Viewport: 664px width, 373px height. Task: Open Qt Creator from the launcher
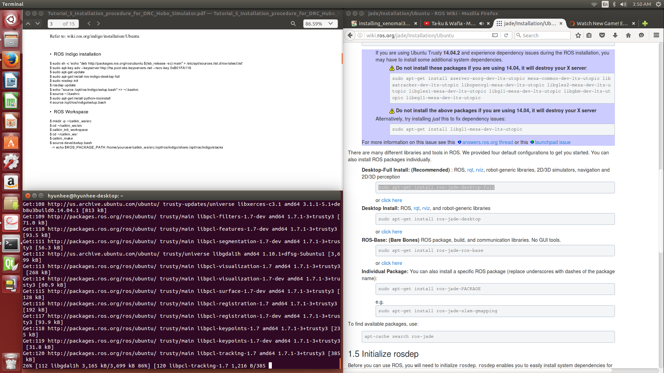click(x=11, y=264)
